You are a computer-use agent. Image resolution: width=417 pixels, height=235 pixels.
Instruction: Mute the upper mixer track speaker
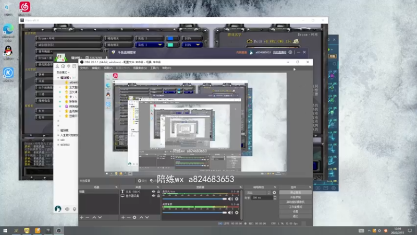click(230, 199)
